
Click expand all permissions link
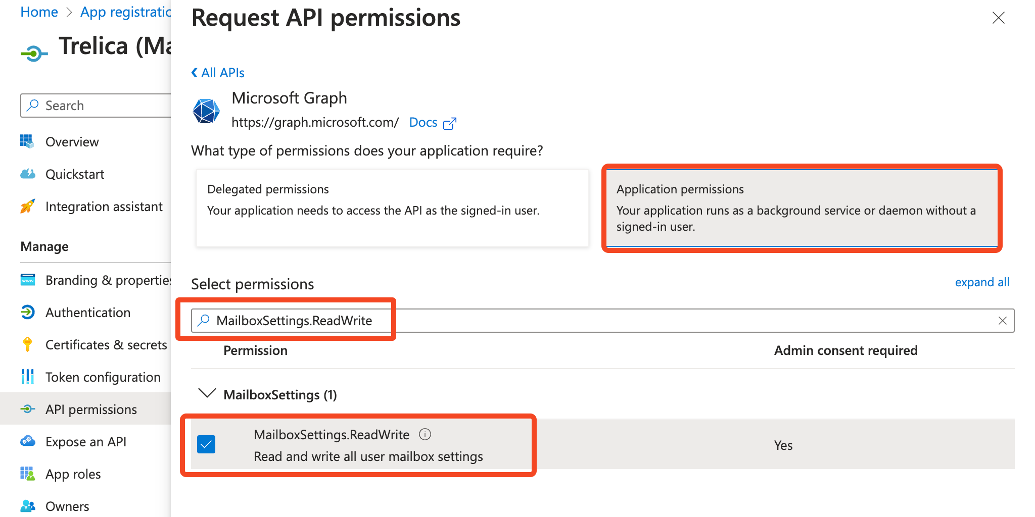coord(982,282)
